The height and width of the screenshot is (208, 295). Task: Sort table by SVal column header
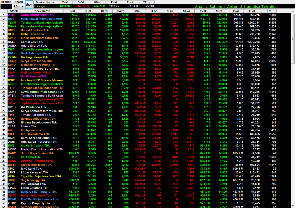pyautogui.click(x=137, y=11)
